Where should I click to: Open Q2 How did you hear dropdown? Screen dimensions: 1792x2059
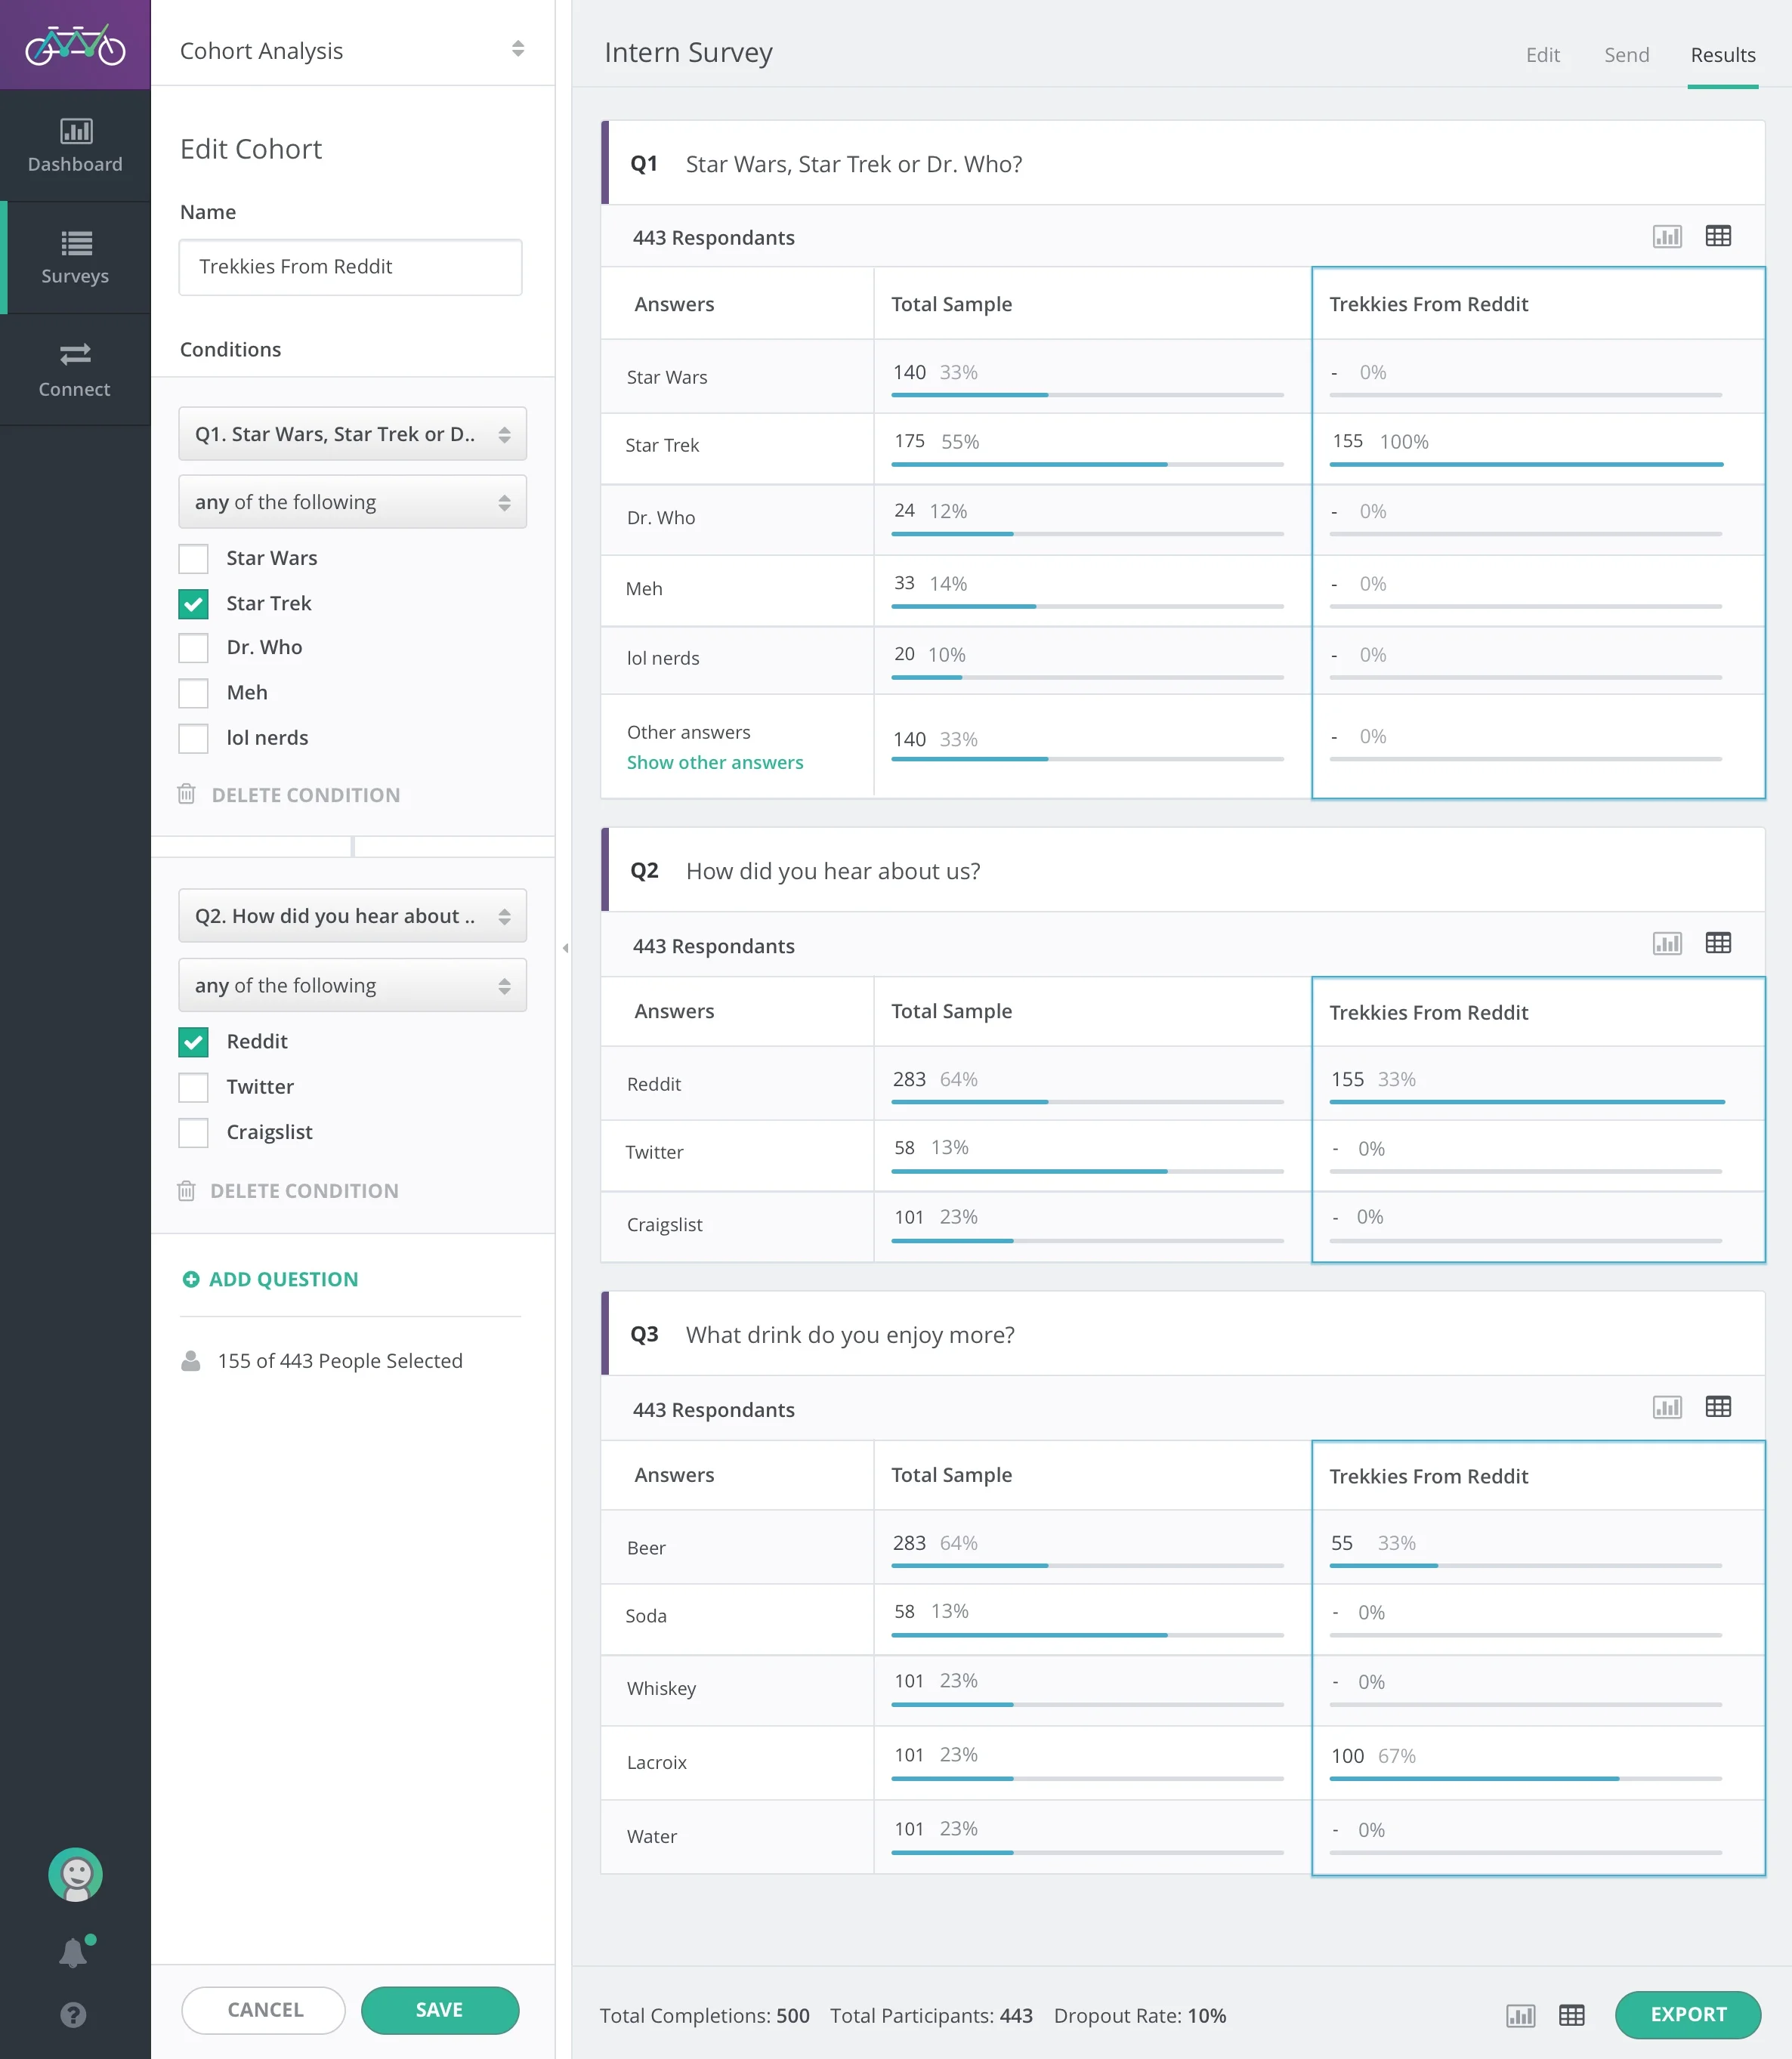(x=352, y=915)
